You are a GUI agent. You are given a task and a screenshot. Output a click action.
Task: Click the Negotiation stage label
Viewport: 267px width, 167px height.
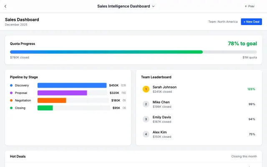pos(23,100)
